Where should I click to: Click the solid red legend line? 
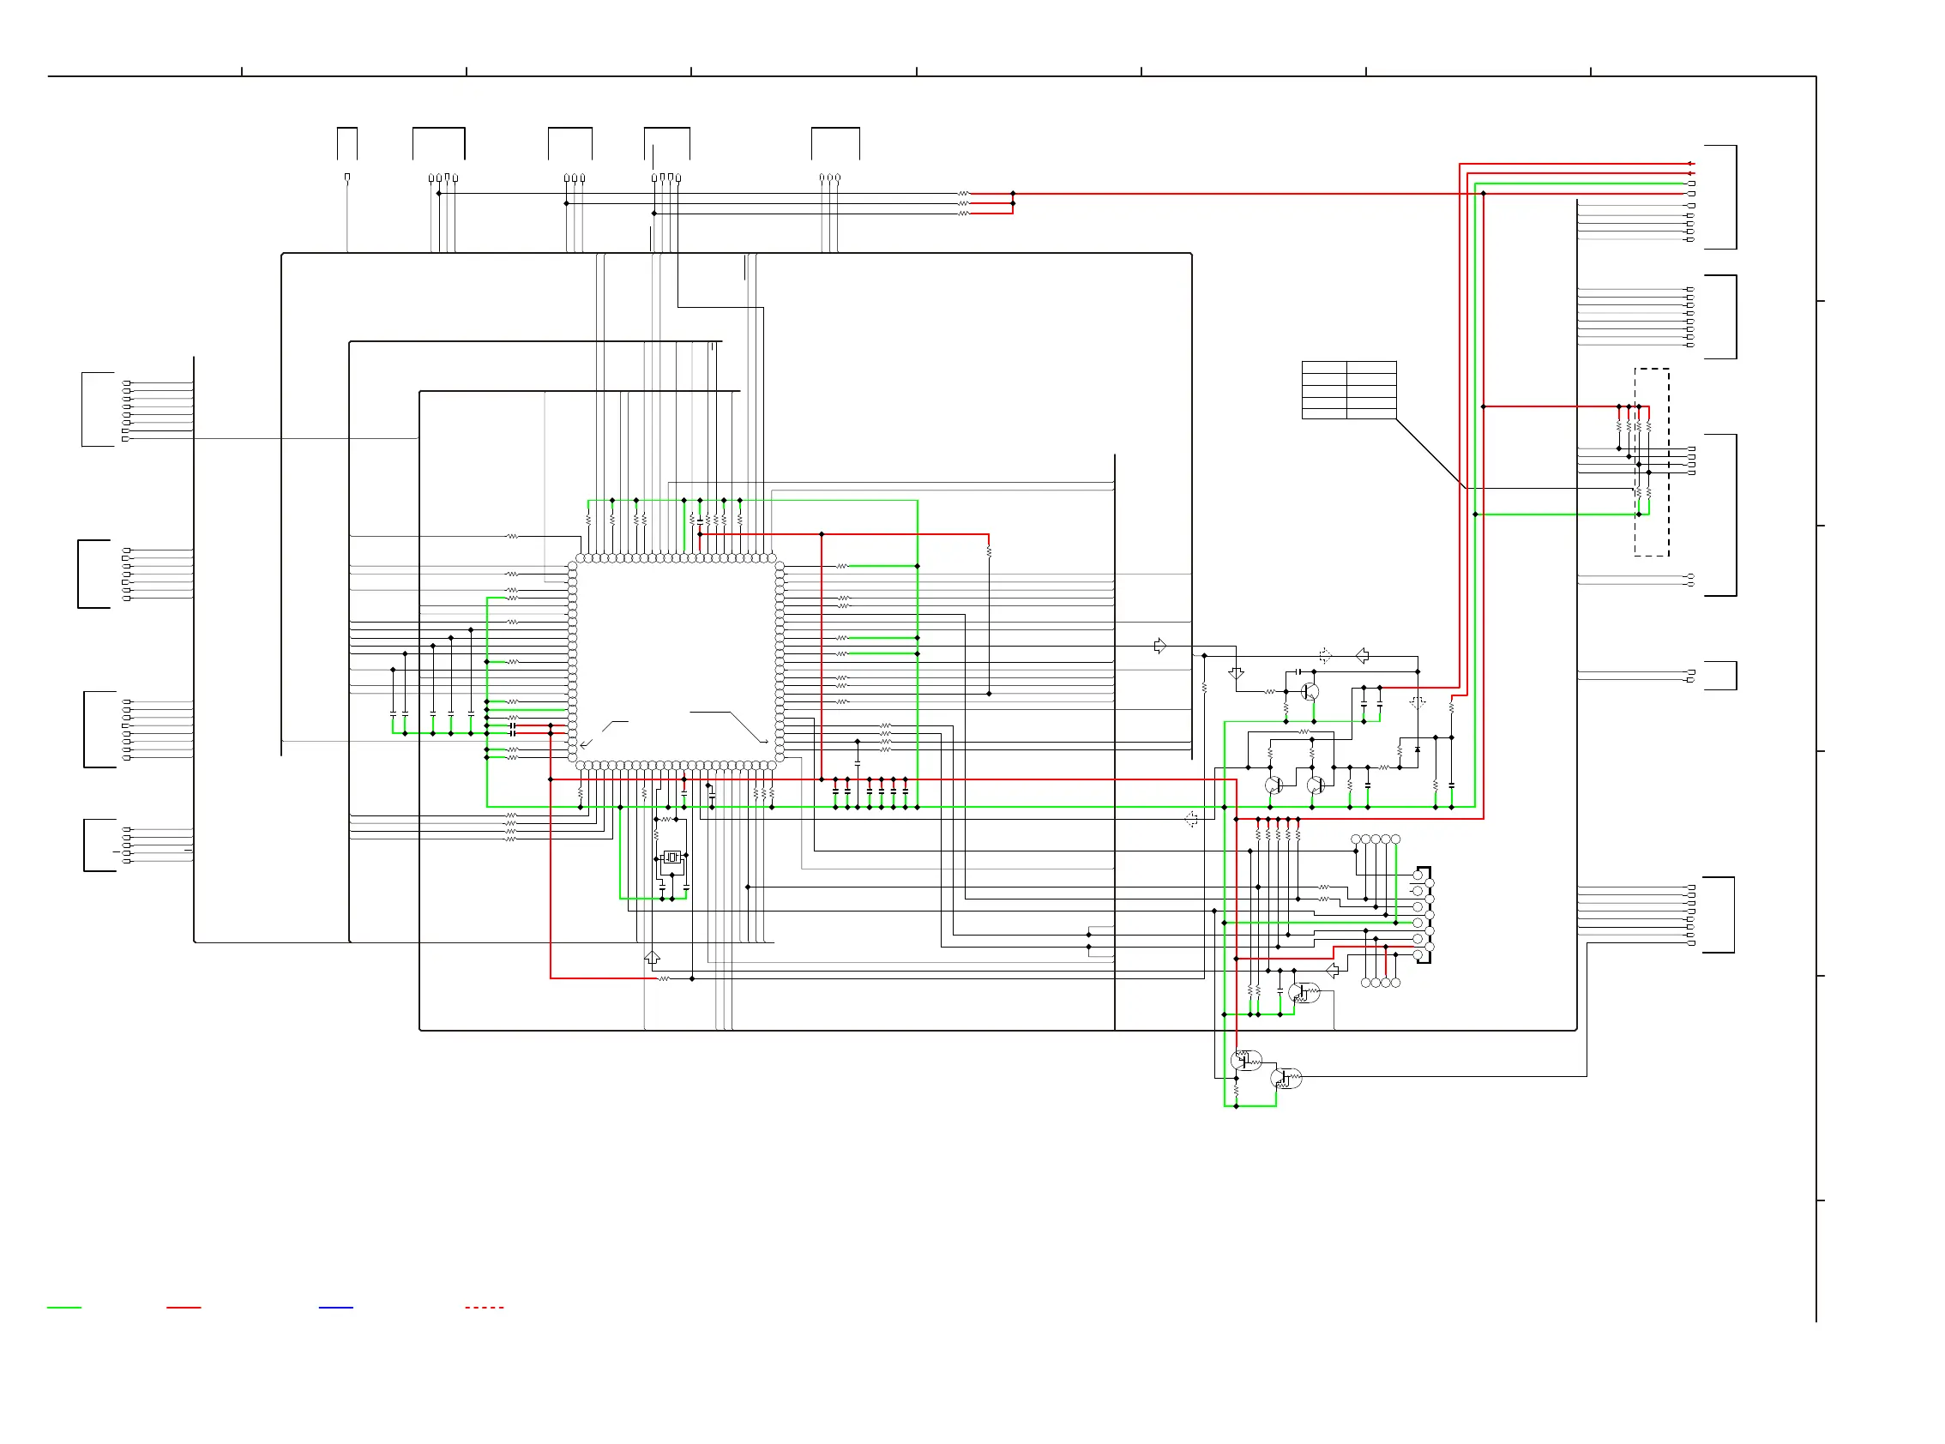coord(184,1308)
